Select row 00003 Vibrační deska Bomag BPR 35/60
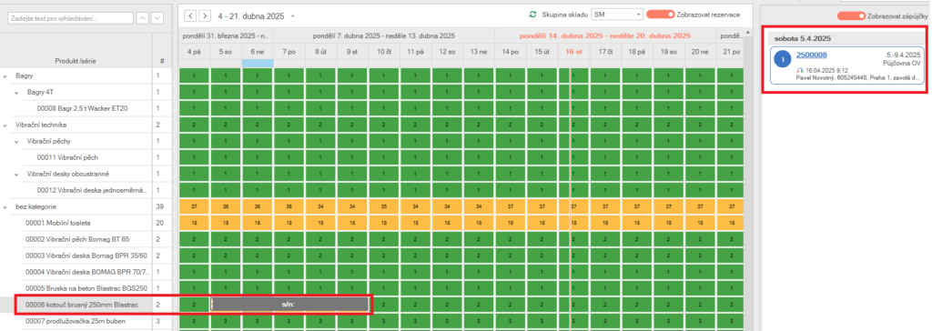Image resolution: width=932 pixels, height=331 pixels. [x=86, y=255]
